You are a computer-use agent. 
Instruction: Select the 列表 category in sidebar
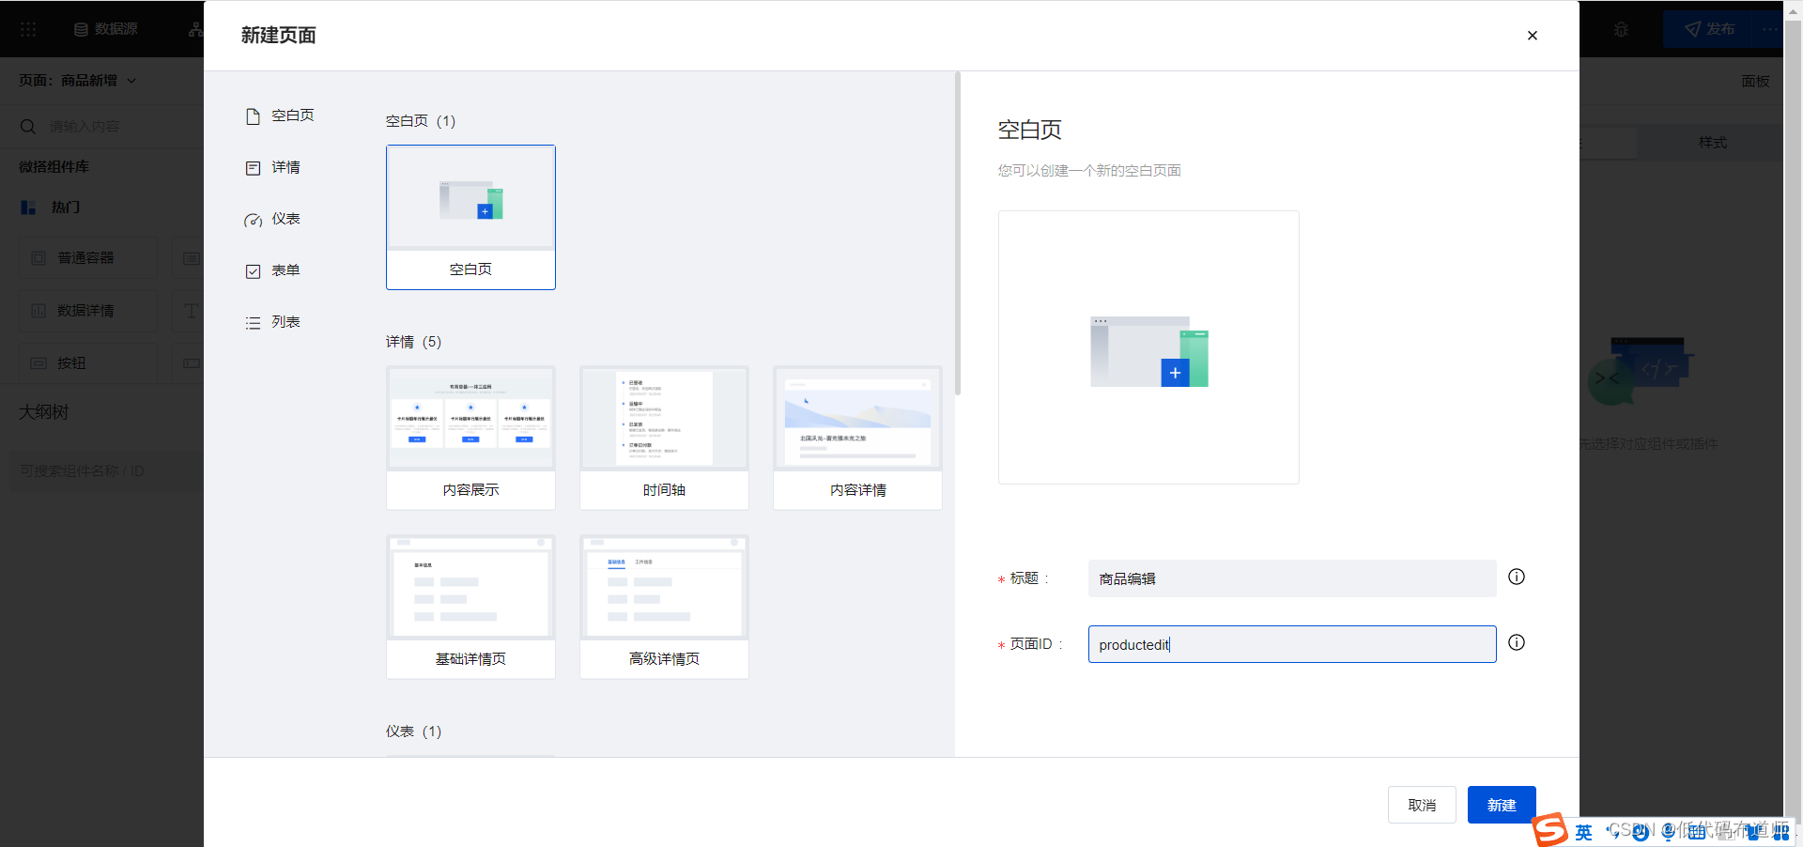coord(273,322)
